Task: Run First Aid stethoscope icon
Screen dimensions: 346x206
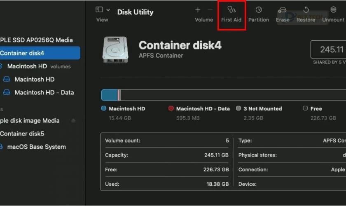Action: [x=231, y=10]
